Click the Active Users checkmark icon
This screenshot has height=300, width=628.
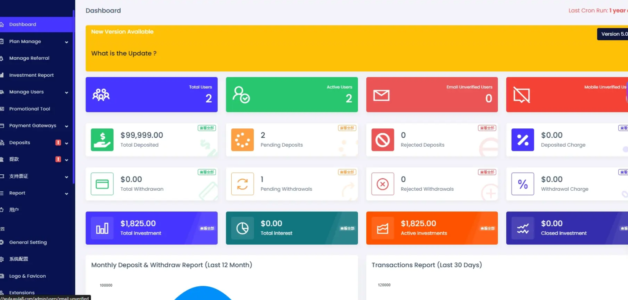pyautogui.click(x=241, y=95)
